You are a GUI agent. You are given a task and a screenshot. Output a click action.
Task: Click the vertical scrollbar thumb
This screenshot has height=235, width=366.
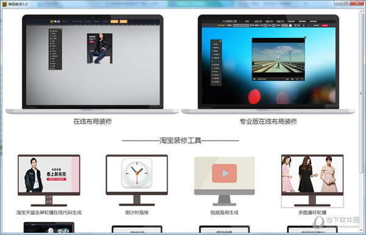(x=361, y=93)
